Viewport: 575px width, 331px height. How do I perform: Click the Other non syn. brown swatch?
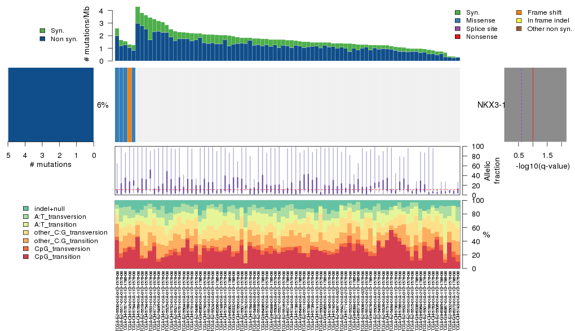pyautogui.click(x=519, y=28)
